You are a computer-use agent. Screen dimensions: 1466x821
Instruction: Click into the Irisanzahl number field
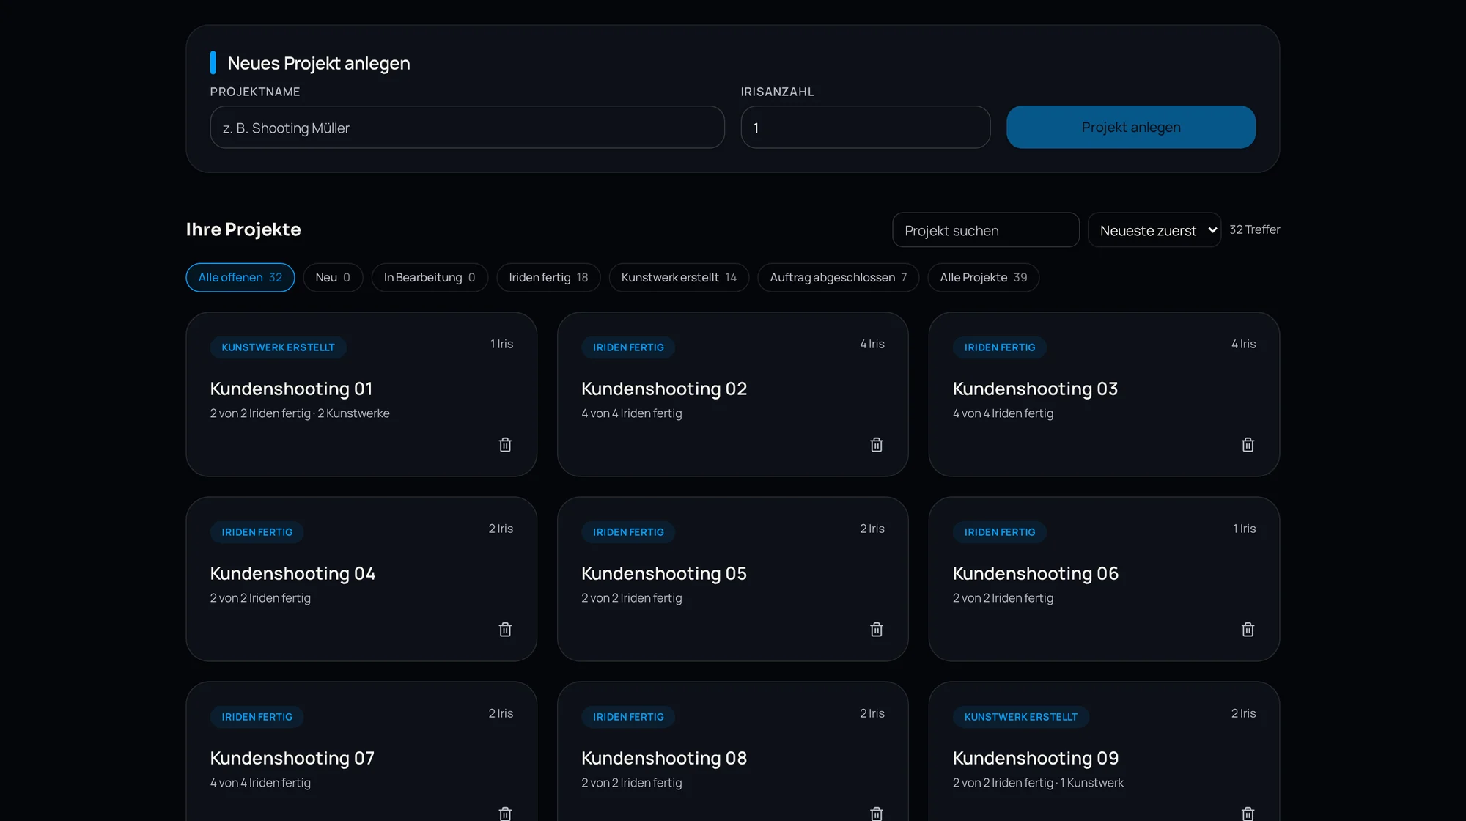click(x=866, y=127)
